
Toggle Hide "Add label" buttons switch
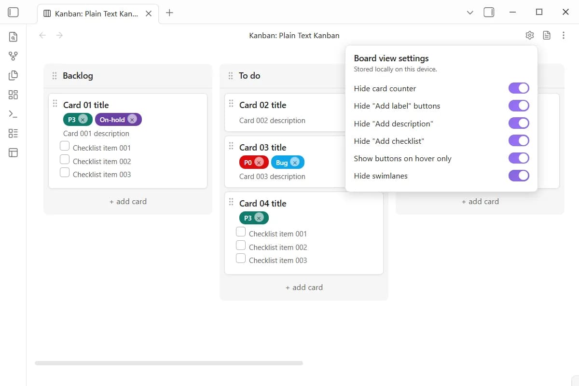[519, 106]
